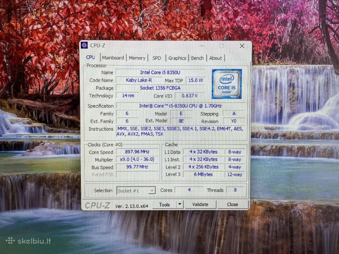The image size is (339, 254).
Task: Expand the Tools dropdown arrow
Action: [x=180, y=205]
